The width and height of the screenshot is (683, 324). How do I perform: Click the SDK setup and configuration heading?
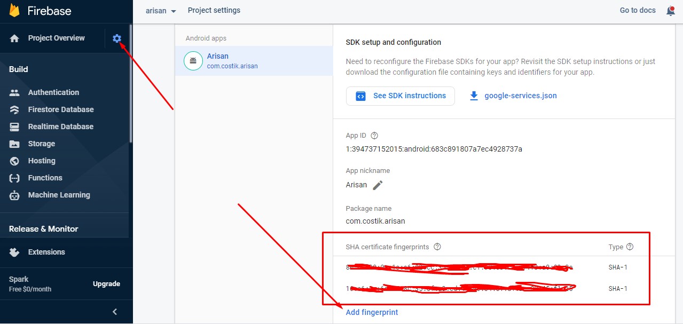[394, 42]
